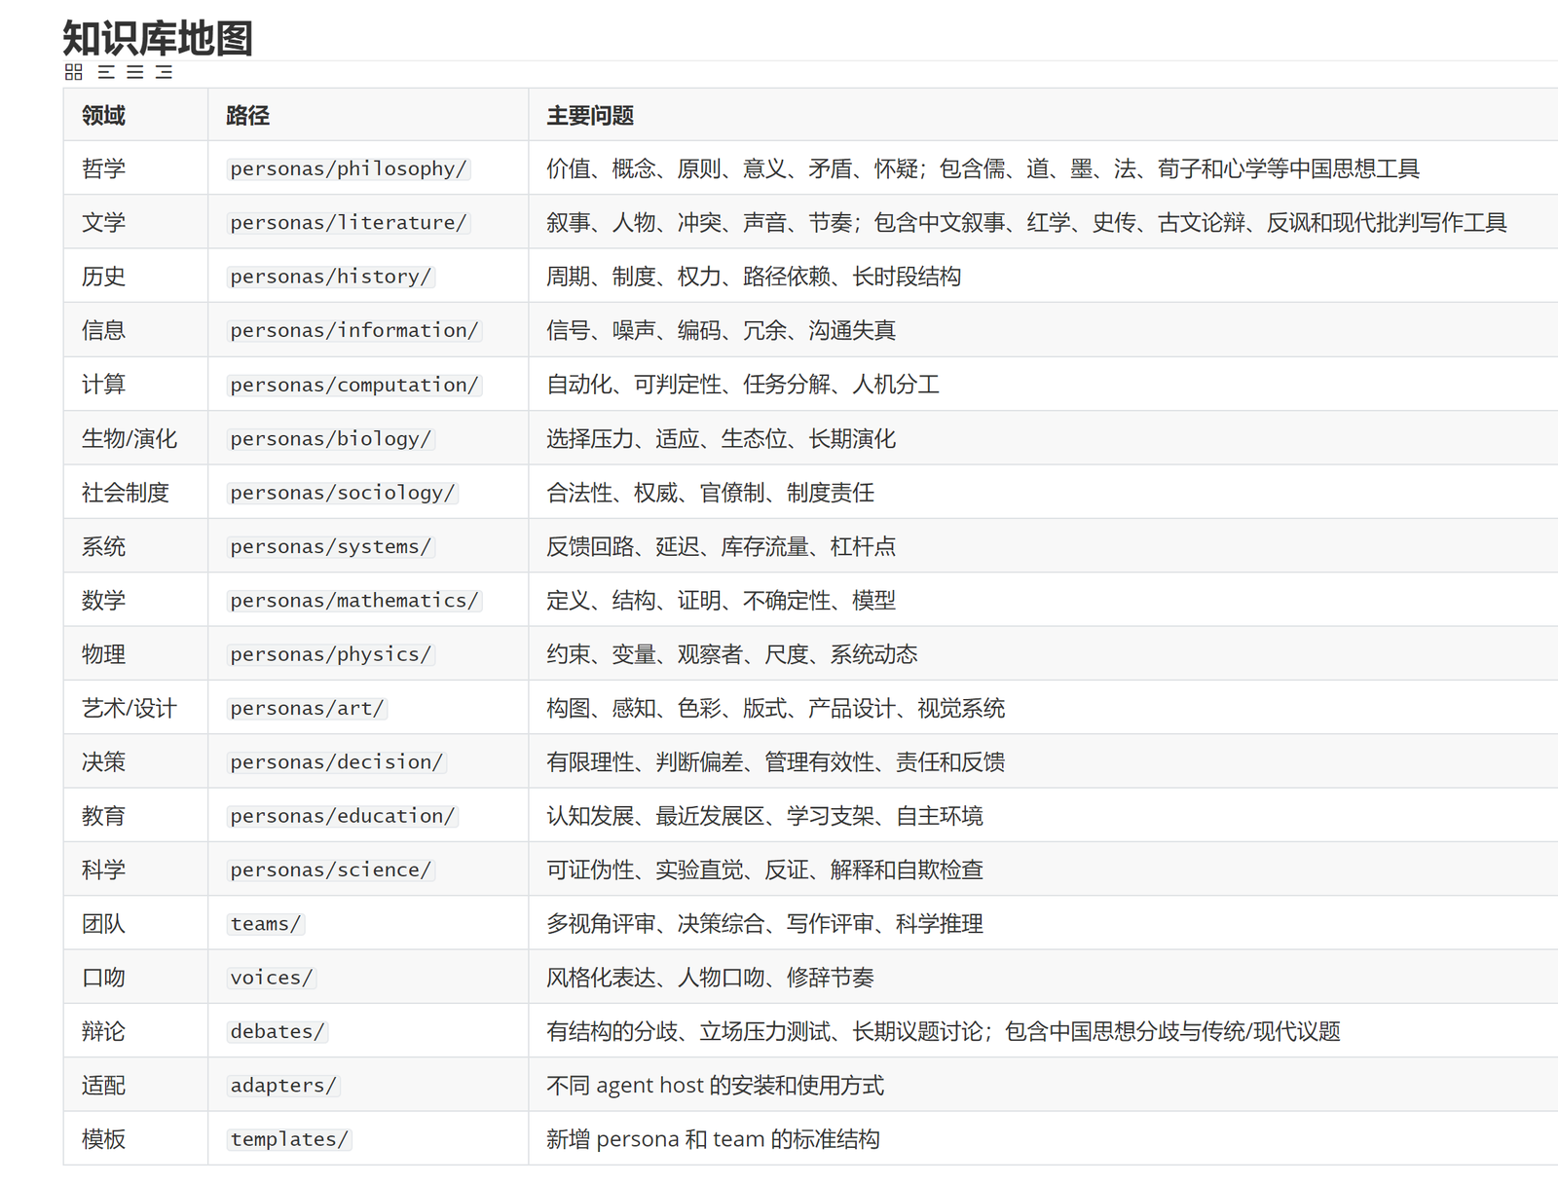Click the debates/ path
This screenshot has height=1184, width=1558.
[x=278, y=1031]
